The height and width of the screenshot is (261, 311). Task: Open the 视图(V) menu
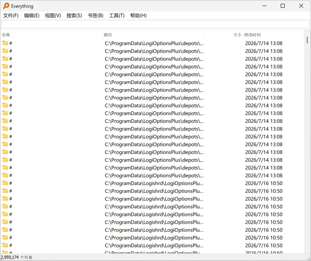click(x=53, y=15)
